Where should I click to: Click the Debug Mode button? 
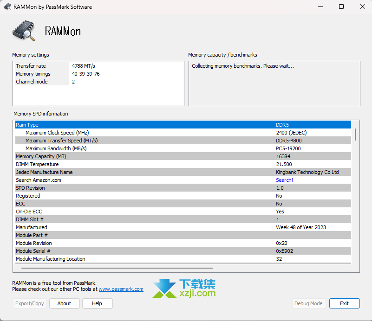pyautogui.click(x=308, y=303)
